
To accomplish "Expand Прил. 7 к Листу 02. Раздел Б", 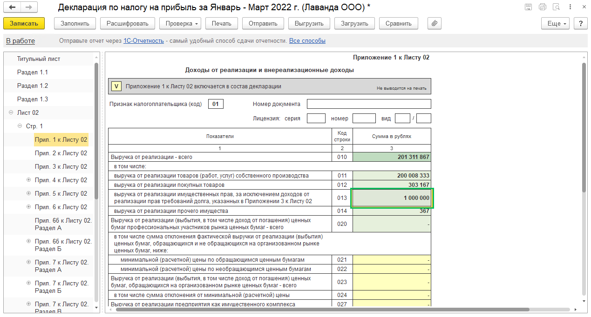I will click(x=28, y=283).
